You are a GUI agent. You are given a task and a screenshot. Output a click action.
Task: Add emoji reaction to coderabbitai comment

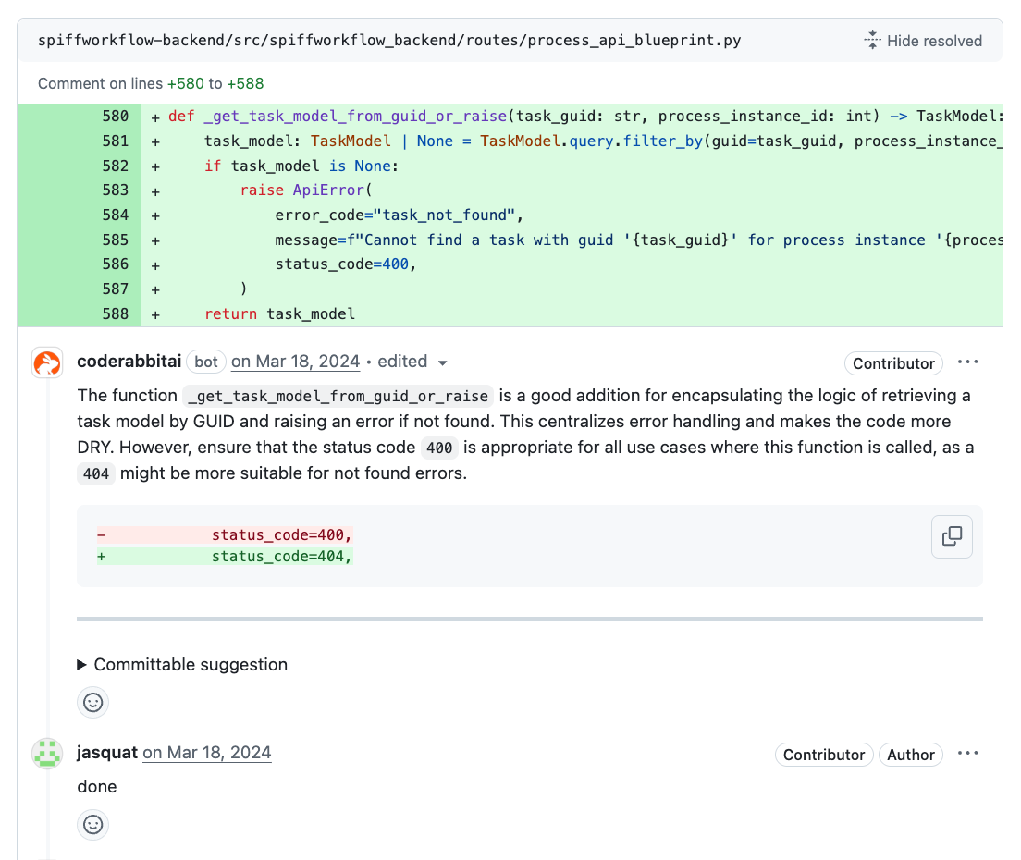pos(92,702)
